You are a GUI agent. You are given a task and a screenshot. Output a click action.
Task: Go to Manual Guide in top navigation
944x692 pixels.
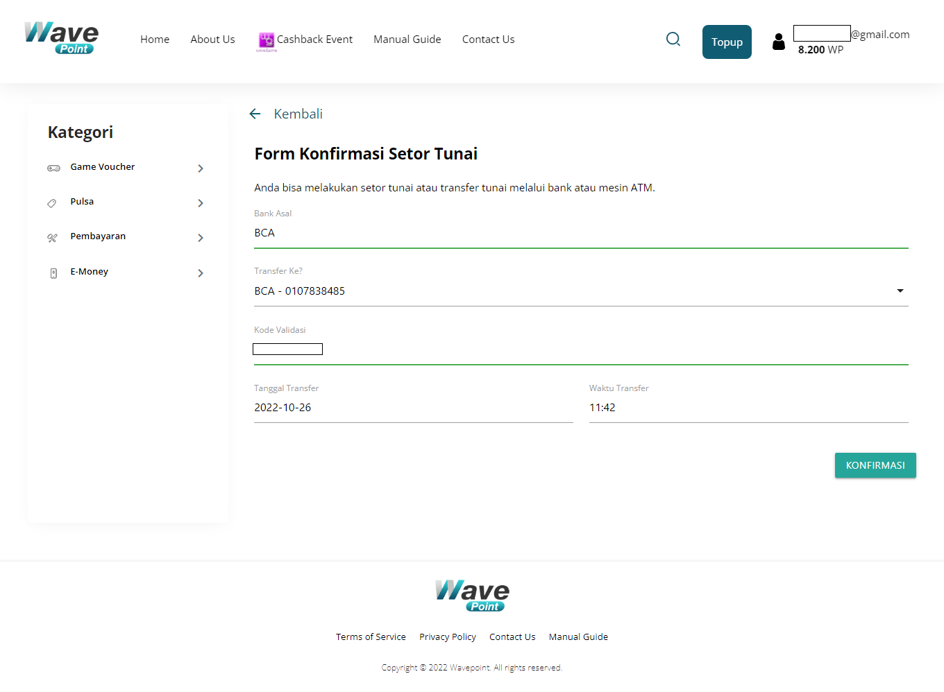point(407,40)
